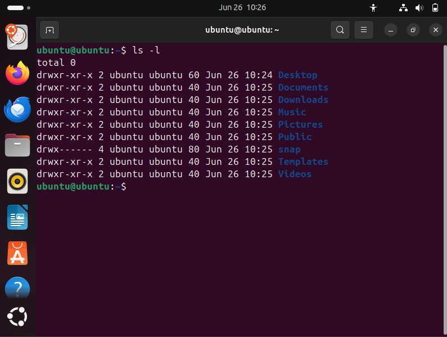Show applications via Ubuntu logo

pos(17,316)
